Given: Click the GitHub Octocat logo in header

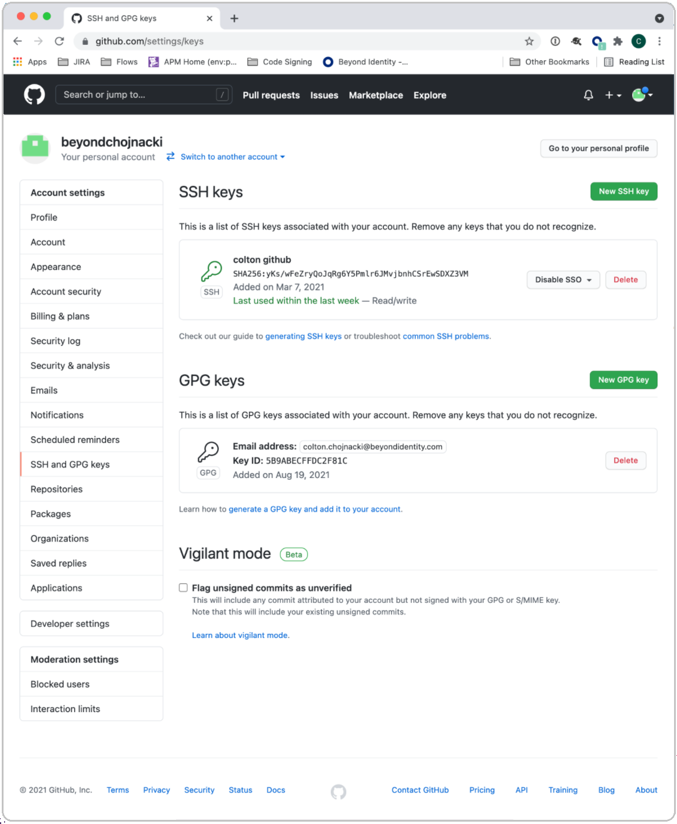Looking at the screenshot, I should [34, 95].
